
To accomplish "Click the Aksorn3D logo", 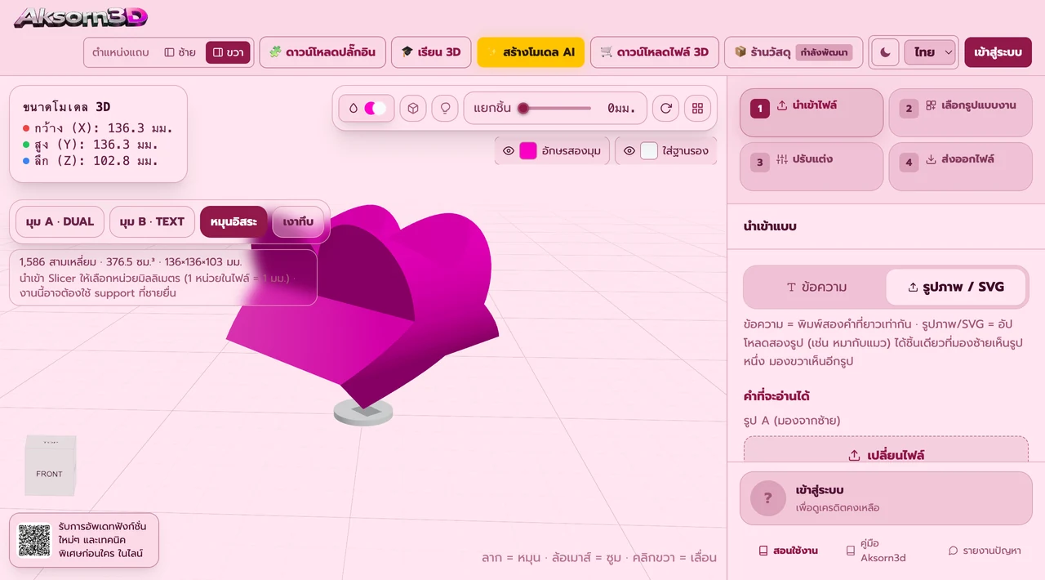I will click(x=81, y=16).
